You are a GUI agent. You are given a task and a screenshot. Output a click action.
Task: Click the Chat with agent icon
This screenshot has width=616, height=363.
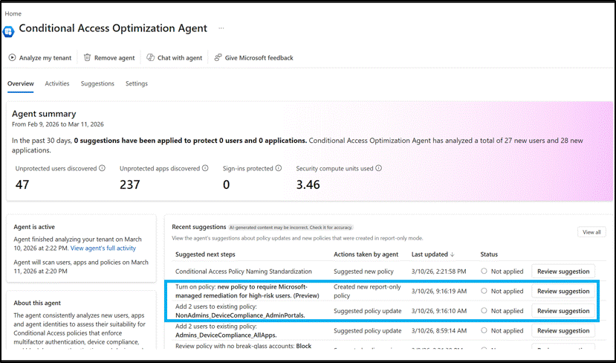[x=151, y=57]
